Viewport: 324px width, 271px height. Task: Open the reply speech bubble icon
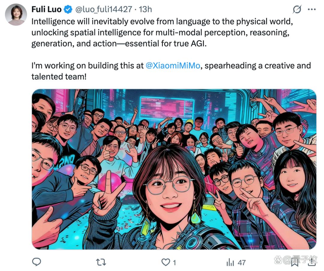[37, 262]
